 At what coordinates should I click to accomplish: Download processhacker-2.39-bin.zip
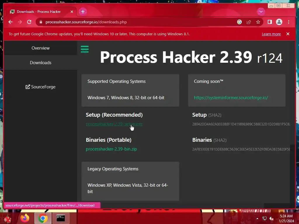(111, 149)
